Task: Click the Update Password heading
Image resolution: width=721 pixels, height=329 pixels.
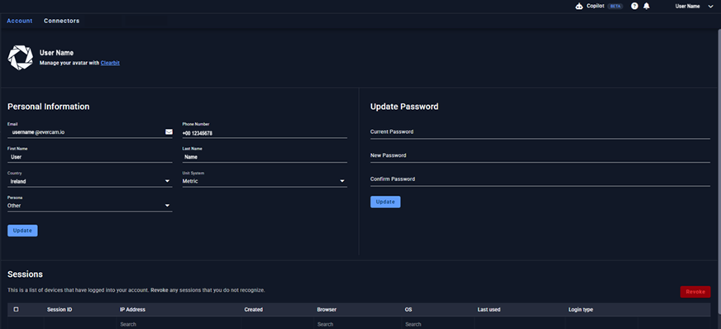Action: coord(404,107)
